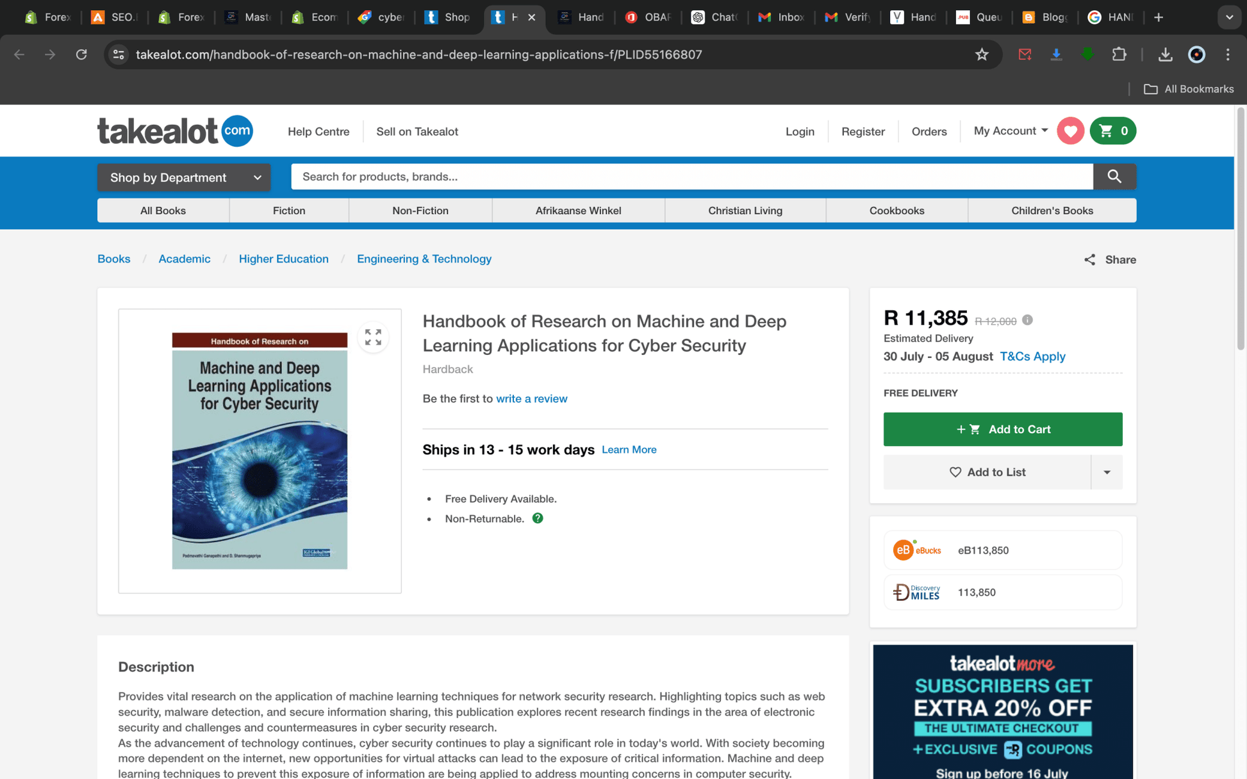Switch to the Blogger browser tab
The height and width of the screenshot is (779, 1247).
(x=1045, y=17)
